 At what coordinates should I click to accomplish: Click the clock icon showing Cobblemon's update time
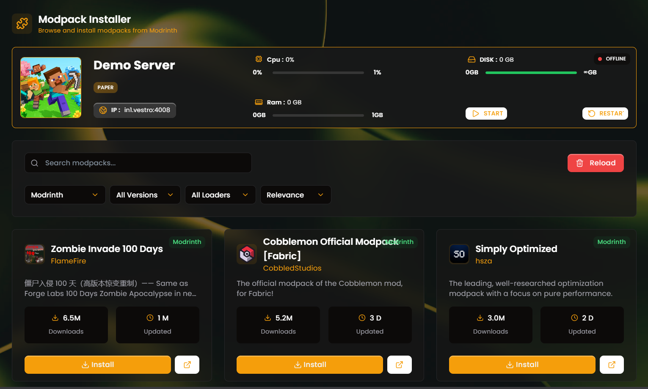click(x=361, y=318)
